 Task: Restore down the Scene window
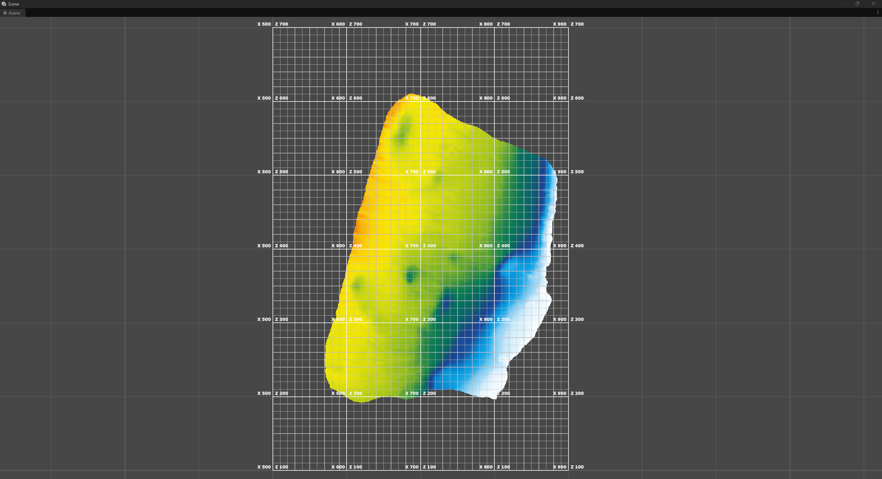pos(857,3)
